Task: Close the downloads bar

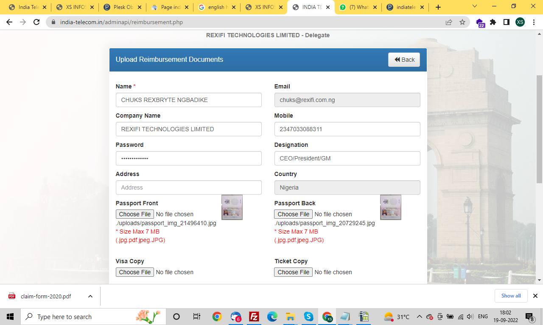Action: click(535, 296)
